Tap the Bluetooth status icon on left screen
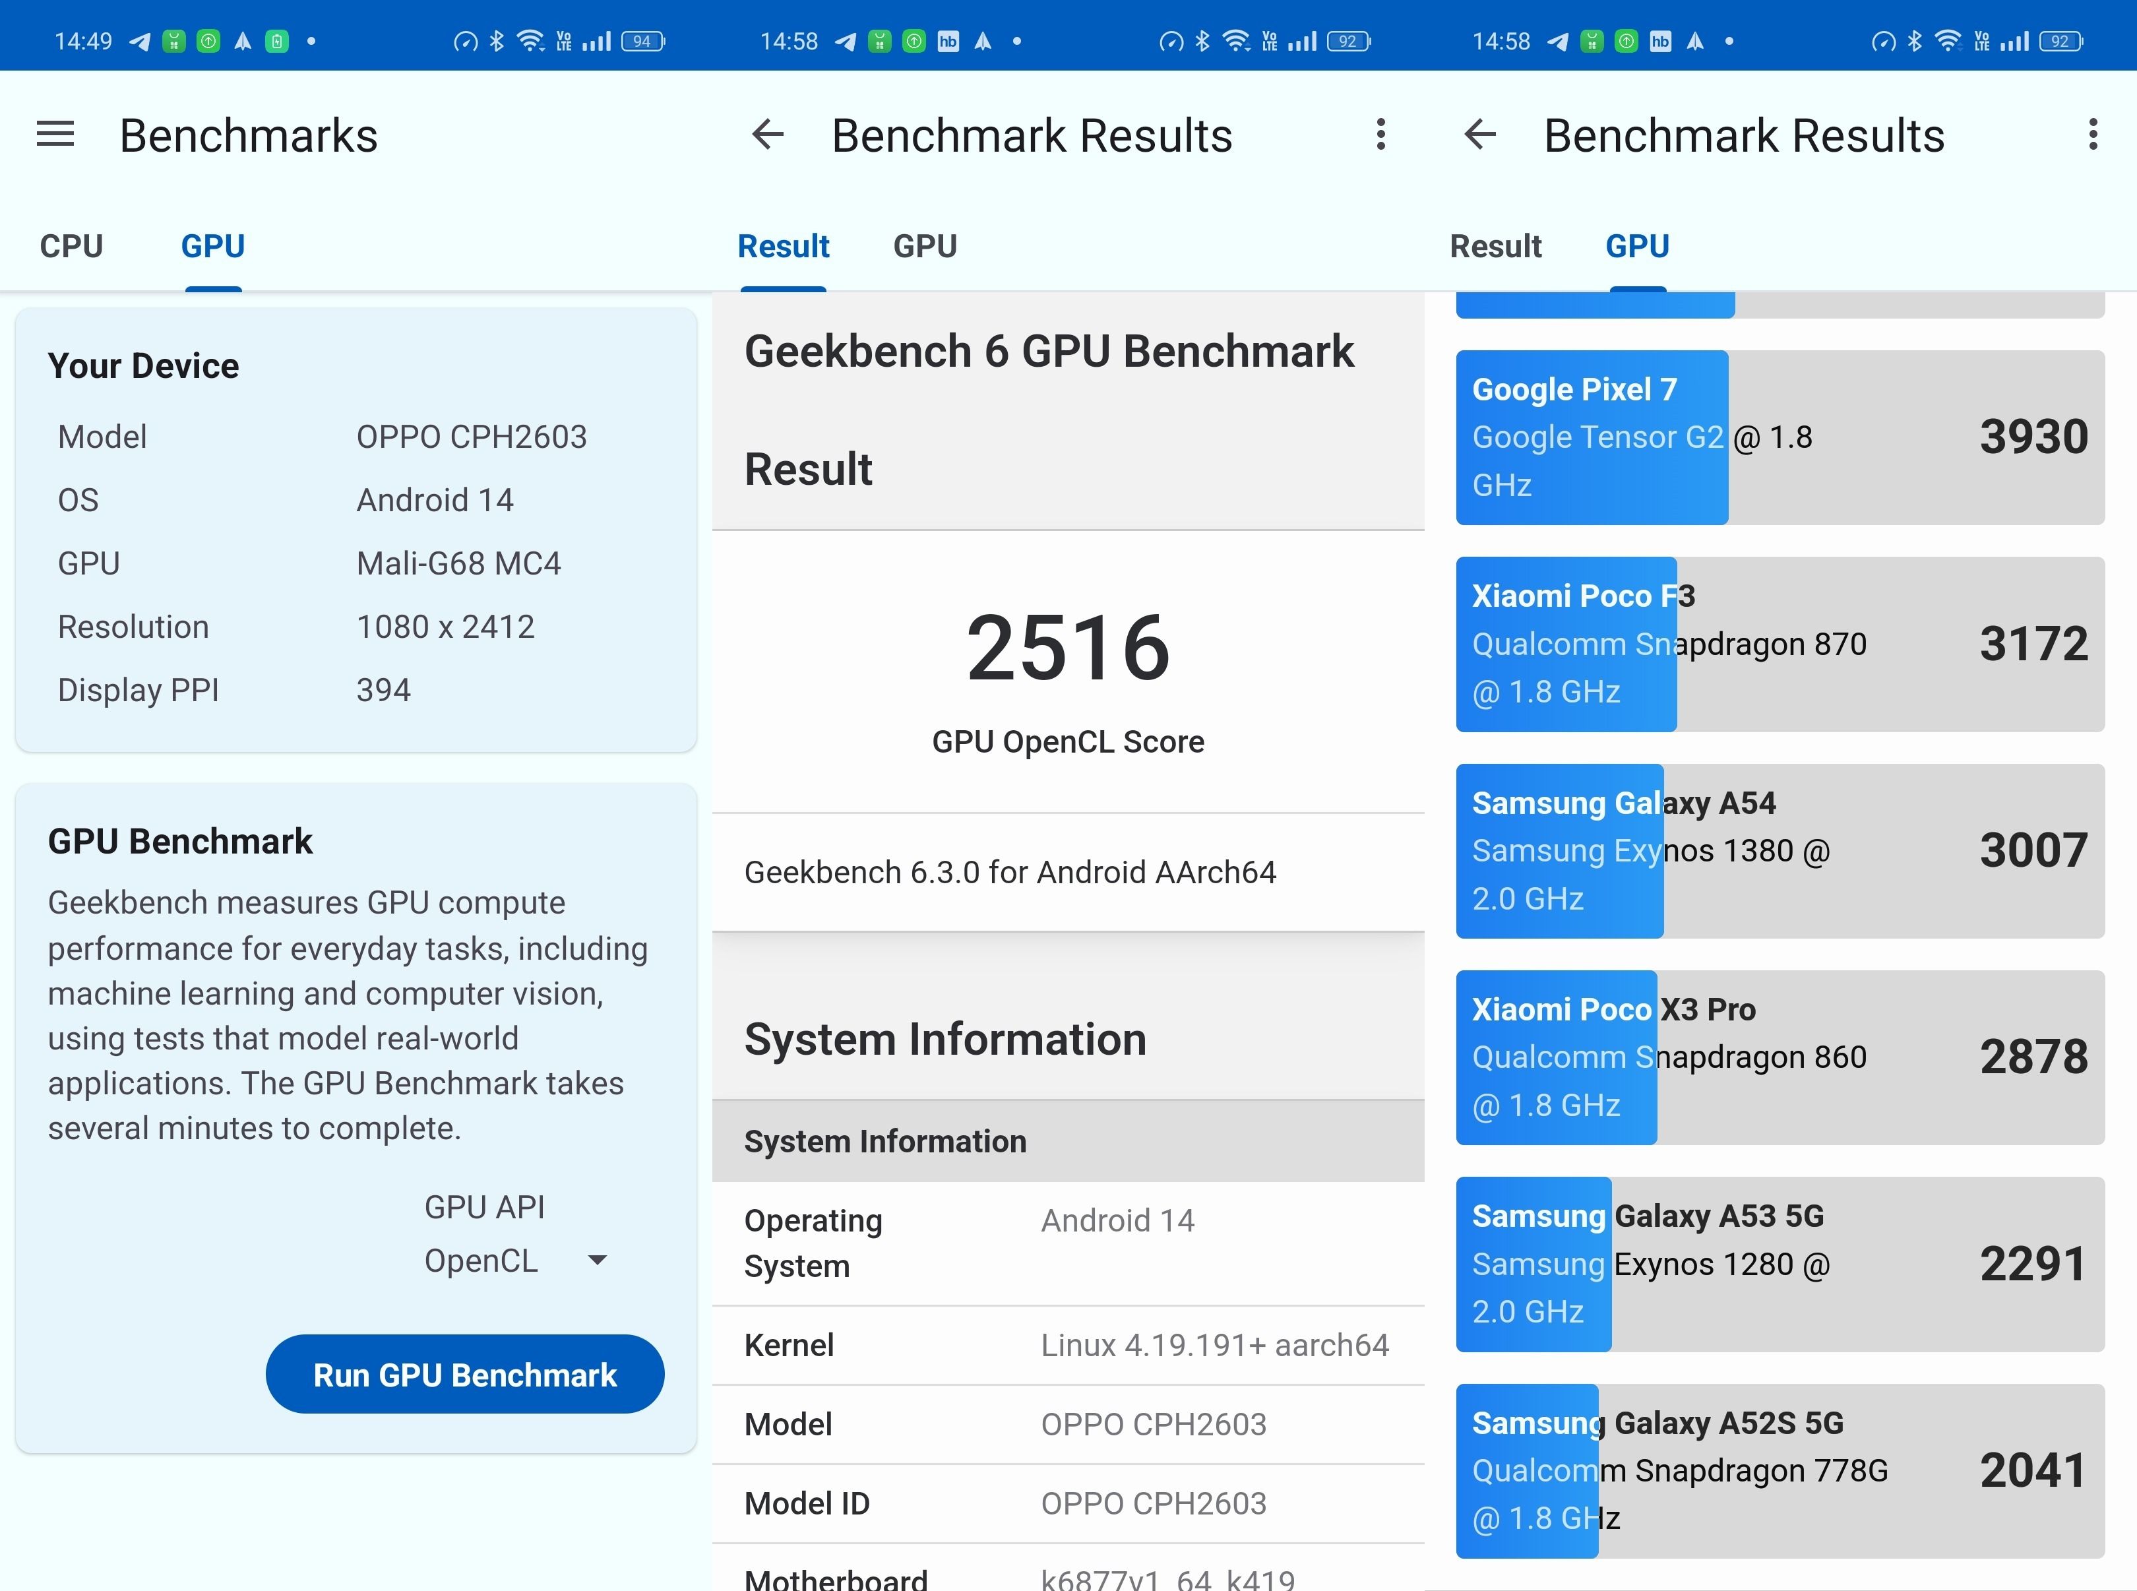The image size is (2137, 1591). tap(496, 40)
